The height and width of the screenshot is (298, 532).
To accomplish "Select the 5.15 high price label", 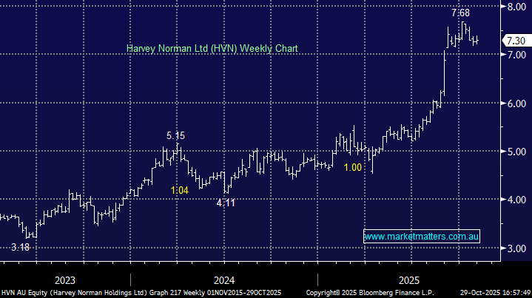I will pos(175,136).
